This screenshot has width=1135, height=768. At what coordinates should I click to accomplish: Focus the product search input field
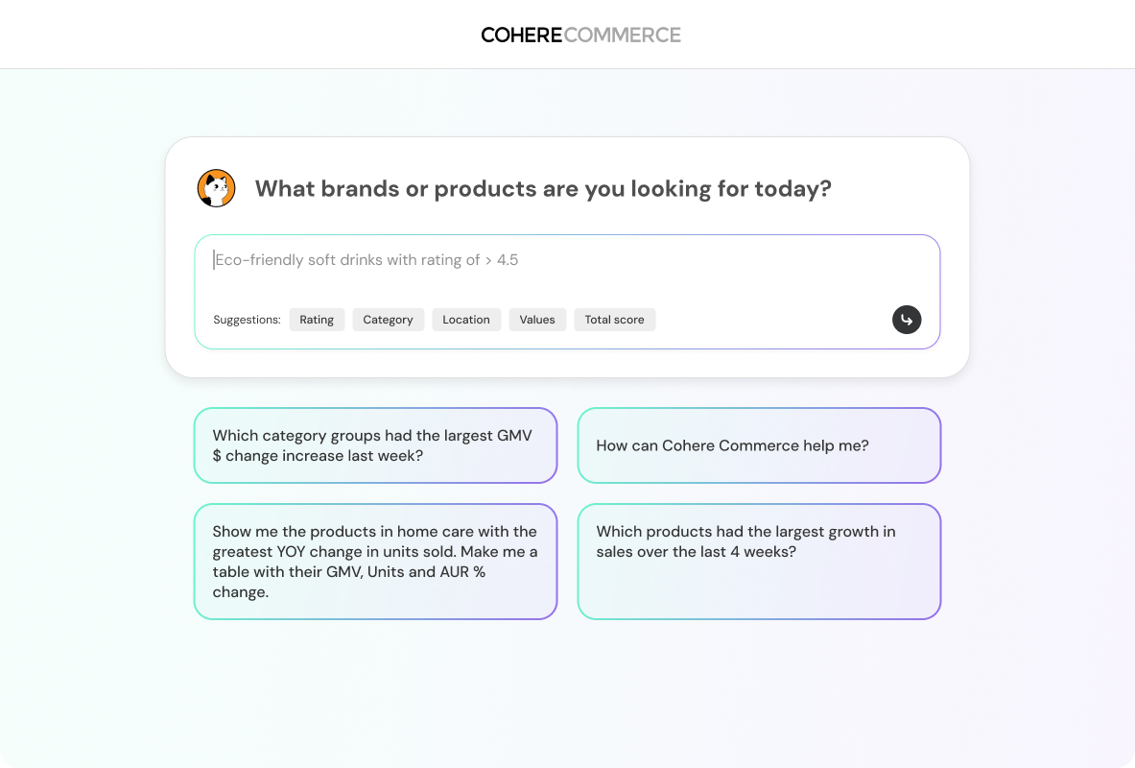coord(566,278)
